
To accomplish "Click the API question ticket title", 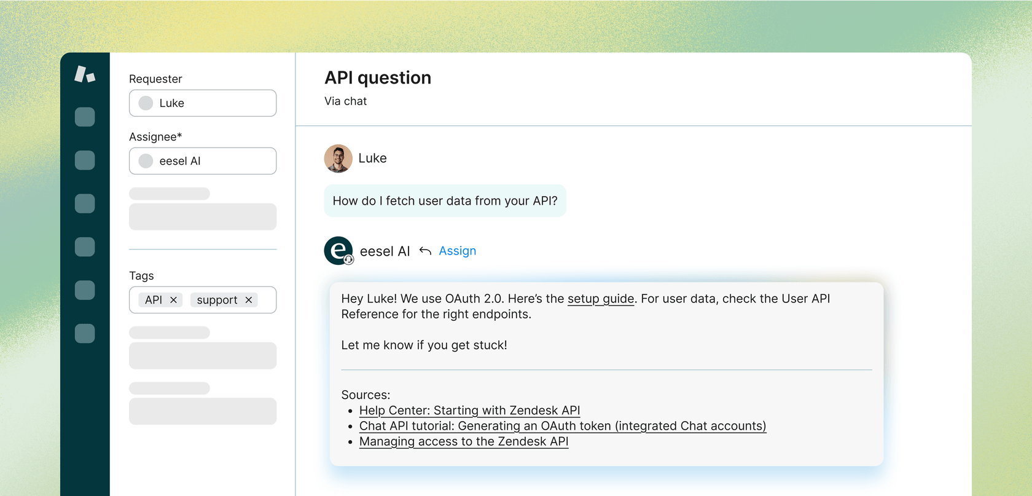I will coord(378,78).
